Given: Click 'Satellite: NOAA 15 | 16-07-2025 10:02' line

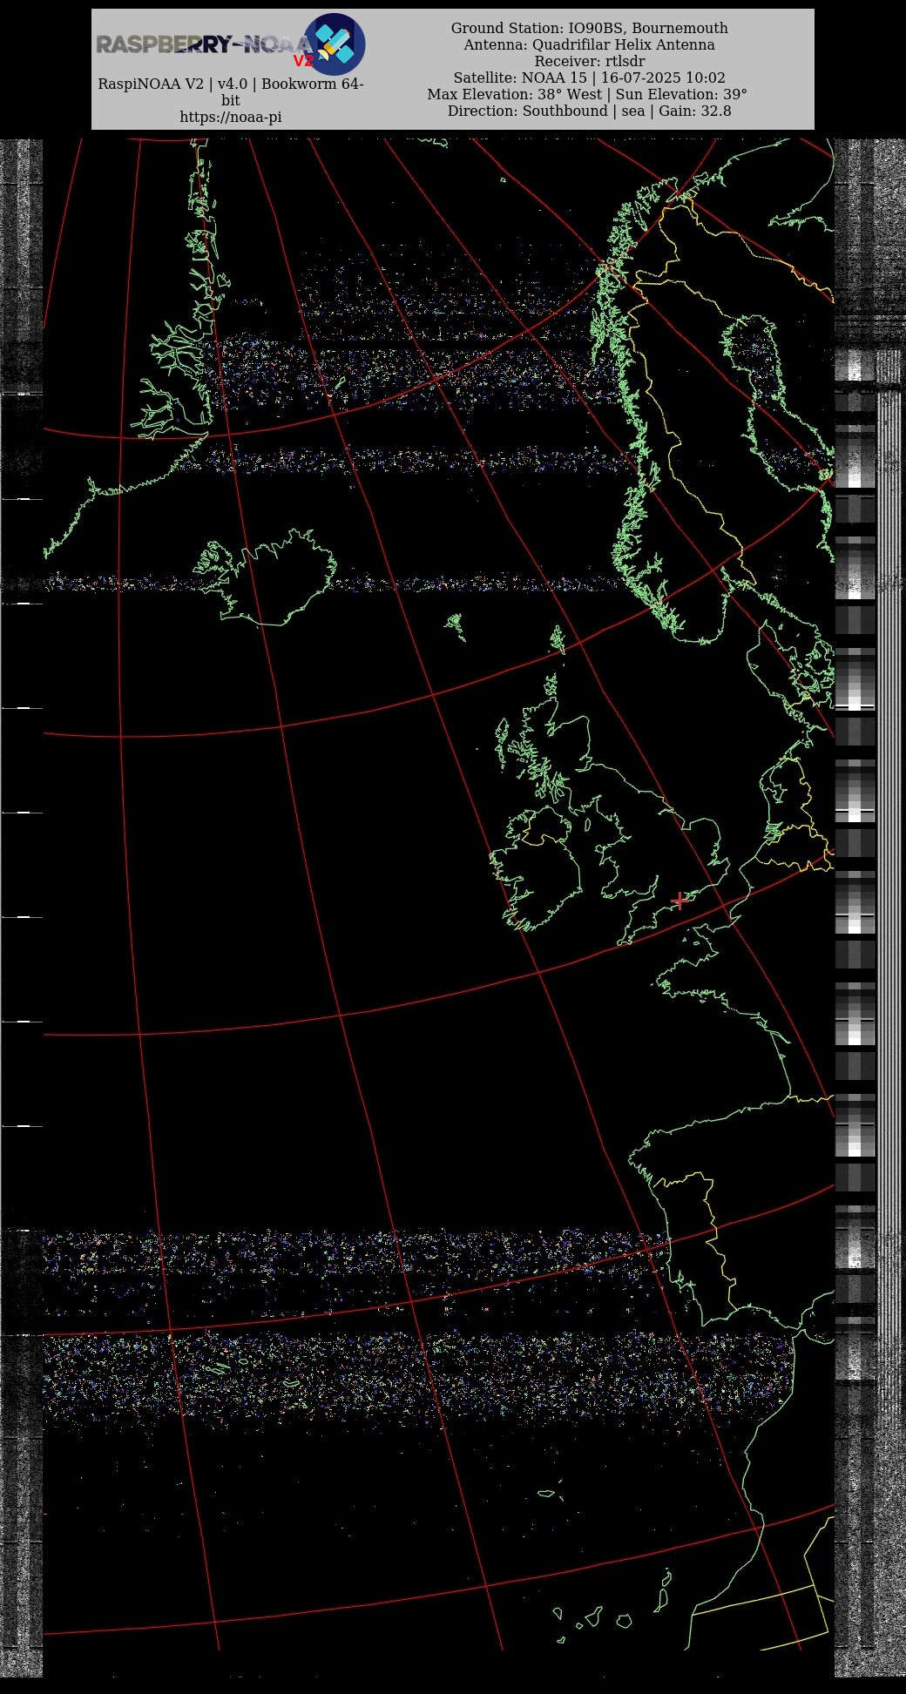Looking at the screenshot, I should (x=590, y=78).
